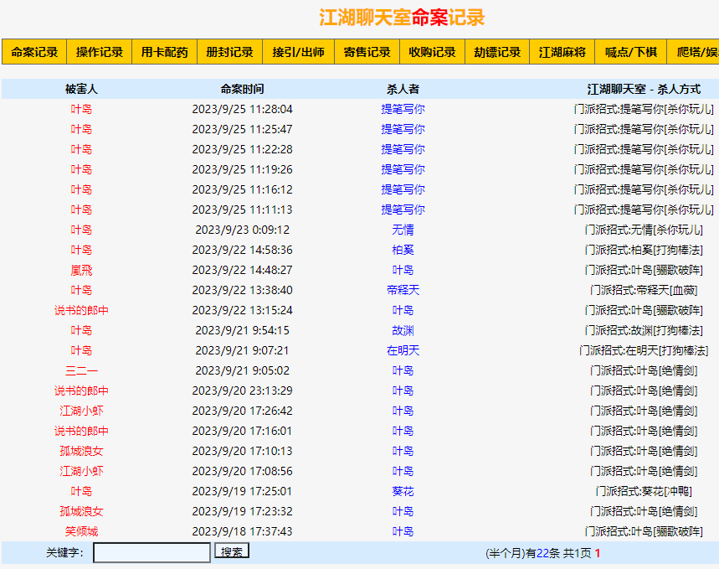Click victim 叶岛 in the 11:28:04 row

tap(81, 109)
